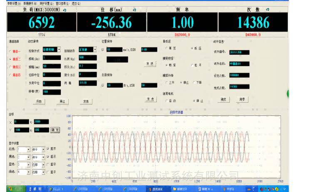Expand the red line channel number dropdown
Viewport: 313px width, 192px height.
tap(28, 149)
